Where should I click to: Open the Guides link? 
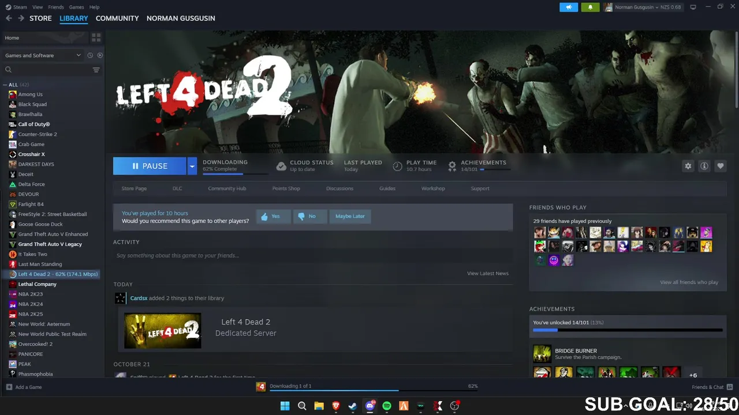pos(387,188)
